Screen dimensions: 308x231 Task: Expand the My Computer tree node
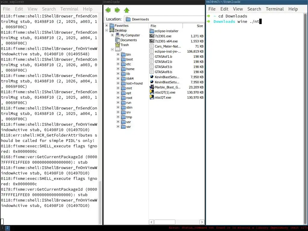tap(112, 35)
